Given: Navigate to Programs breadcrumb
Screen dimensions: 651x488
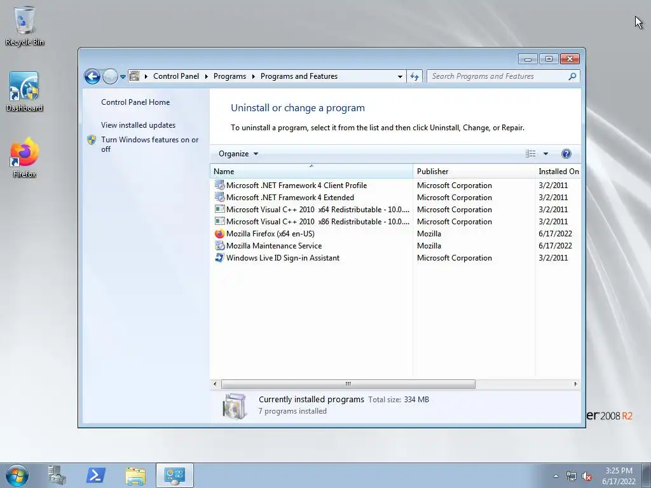Looking at the screenshot, I should (230, 76).
